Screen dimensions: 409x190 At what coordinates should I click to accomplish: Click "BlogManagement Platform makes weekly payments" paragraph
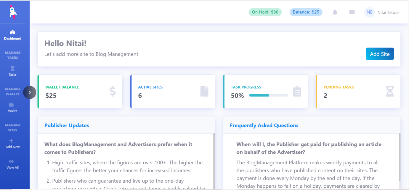pos(307,174)
